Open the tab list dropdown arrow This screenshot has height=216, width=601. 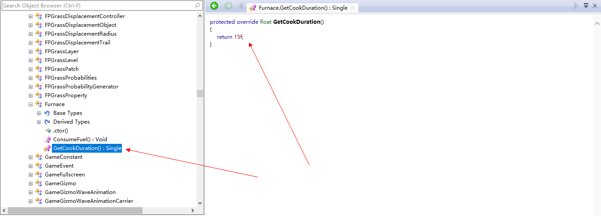pyautogui.click(x=586, y=6)
